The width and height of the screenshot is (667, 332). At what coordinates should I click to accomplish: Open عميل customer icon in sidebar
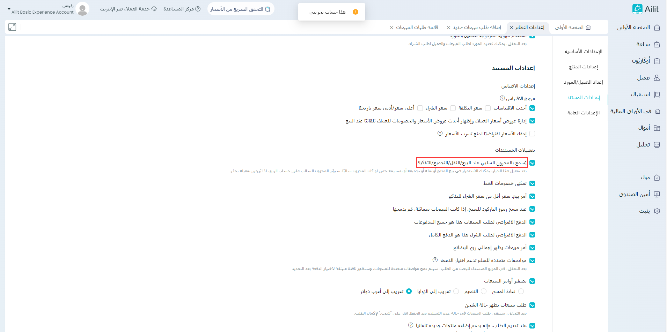(x=657, y=78)
